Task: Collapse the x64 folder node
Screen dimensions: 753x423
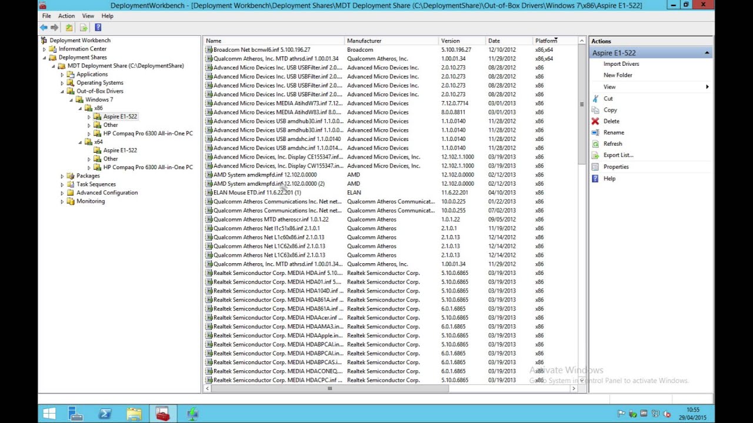Action: 80,142
